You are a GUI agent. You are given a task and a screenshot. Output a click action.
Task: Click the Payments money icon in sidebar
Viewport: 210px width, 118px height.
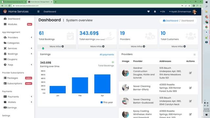tap(5, 97)
